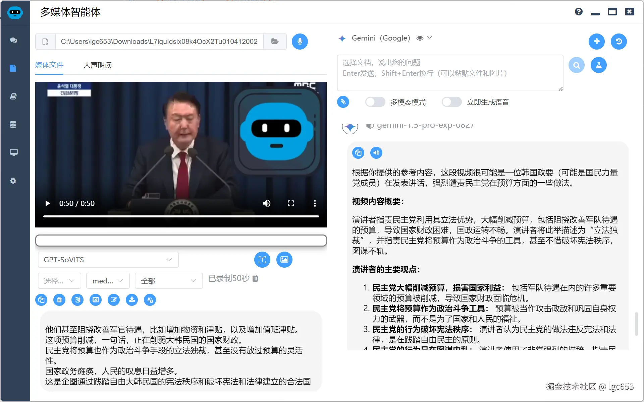Expand the GPT-SoVITS dropdown
The height and width of the screenshot is (402, 644).
click(x=108, y=260)
